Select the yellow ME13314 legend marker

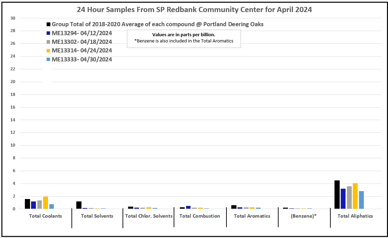[49, 51]
